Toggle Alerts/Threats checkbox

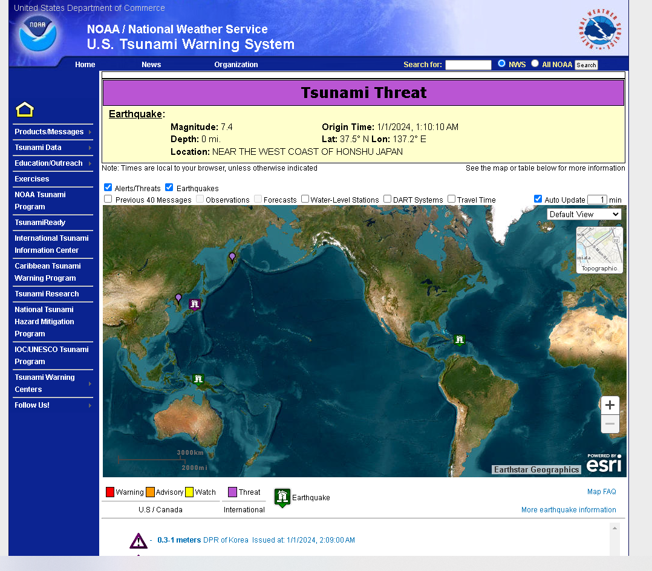108,187
